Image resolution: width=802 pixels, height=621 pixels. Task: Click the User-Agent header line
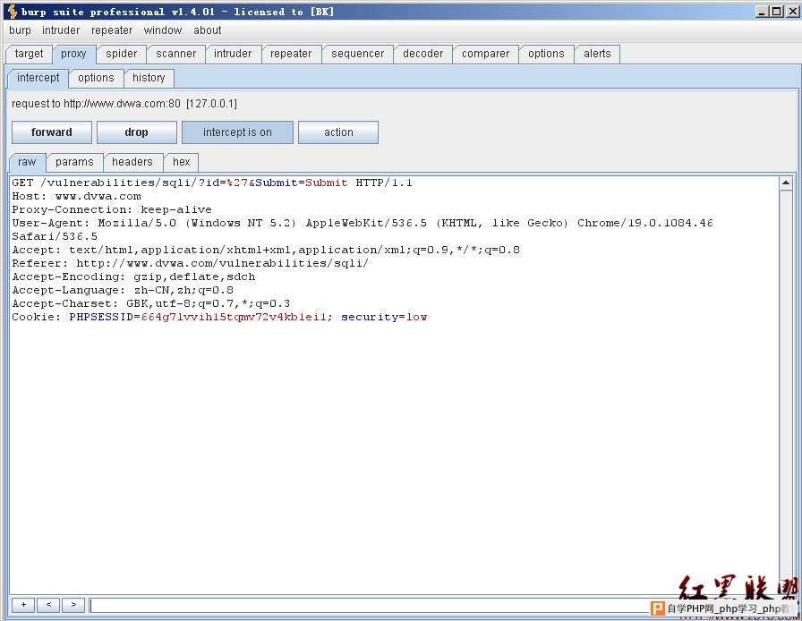click(x=363, y=223)
